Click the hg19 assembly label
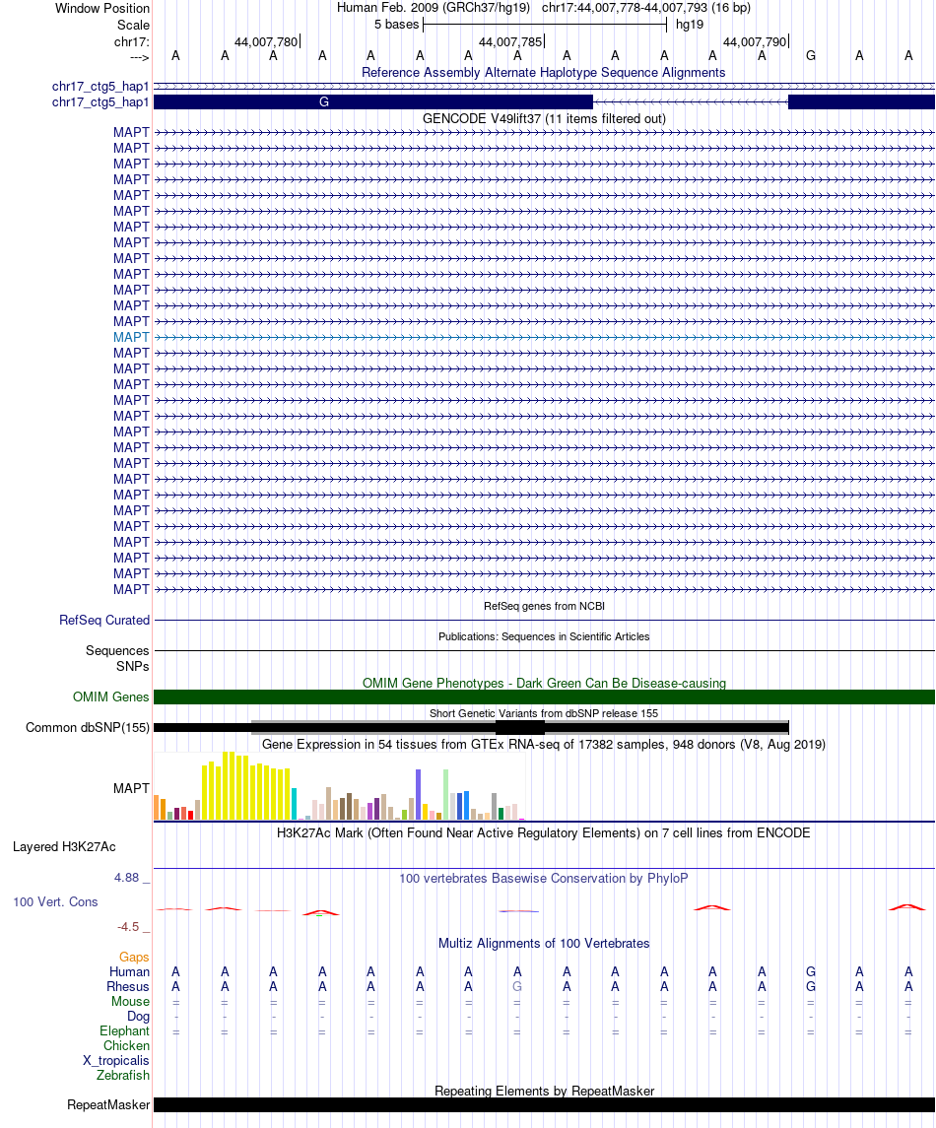 tap(690, 25)
